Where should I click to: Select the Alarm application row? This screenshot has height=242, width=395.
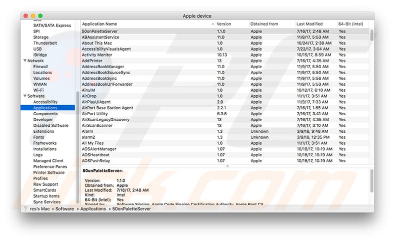coord(224,131)
